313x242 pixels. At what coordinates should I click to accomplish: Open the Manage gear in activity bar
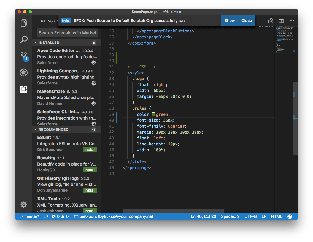tap(24, 205)
